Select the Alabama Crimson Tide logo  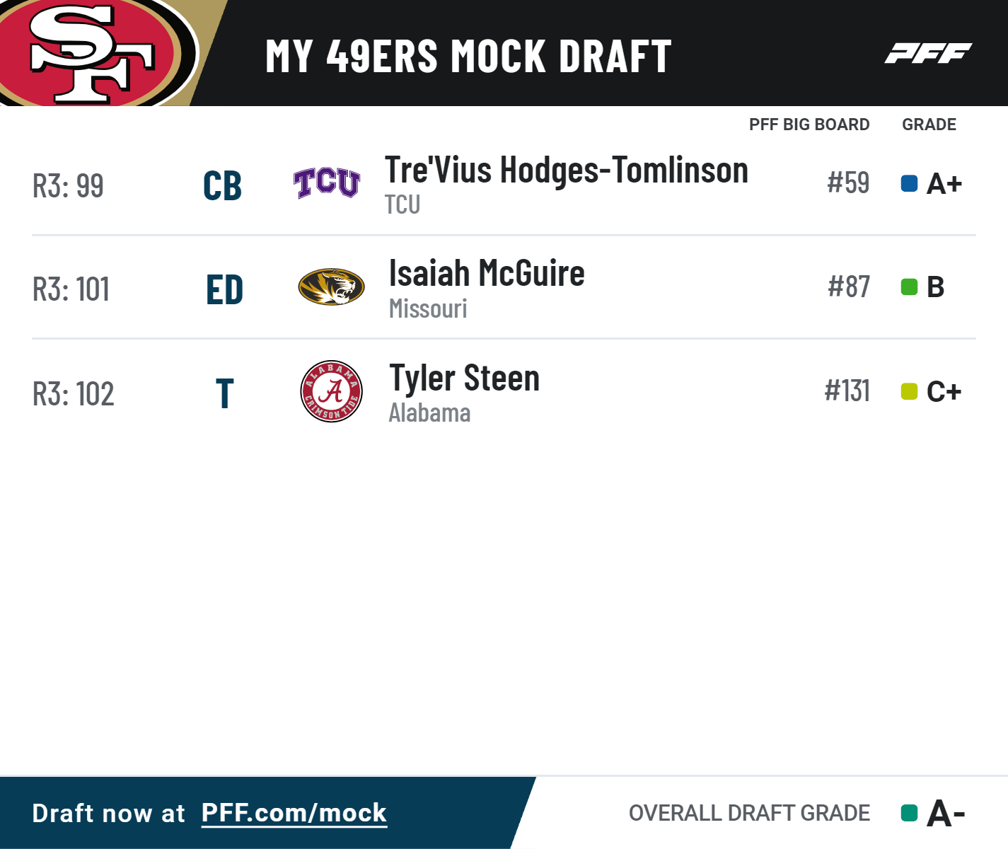click(331, 391)
